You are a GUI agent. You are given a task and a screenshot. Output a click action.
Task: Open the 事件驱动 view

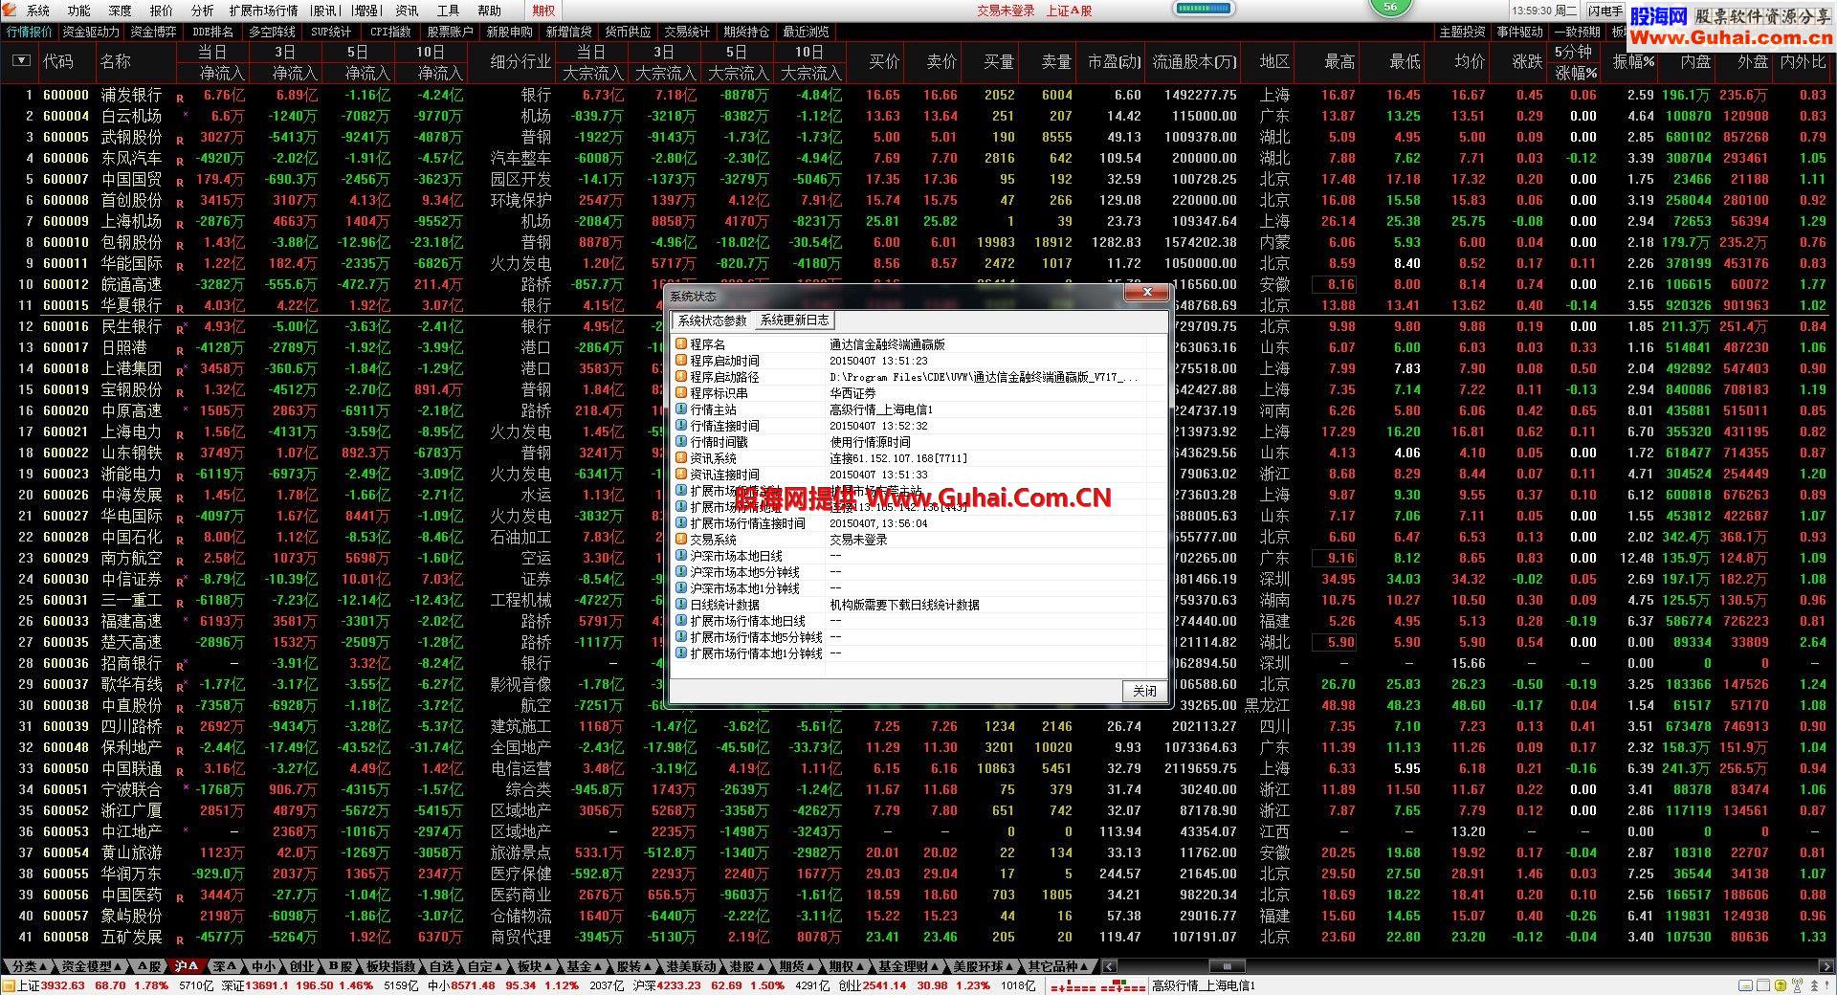point(1519,32)
